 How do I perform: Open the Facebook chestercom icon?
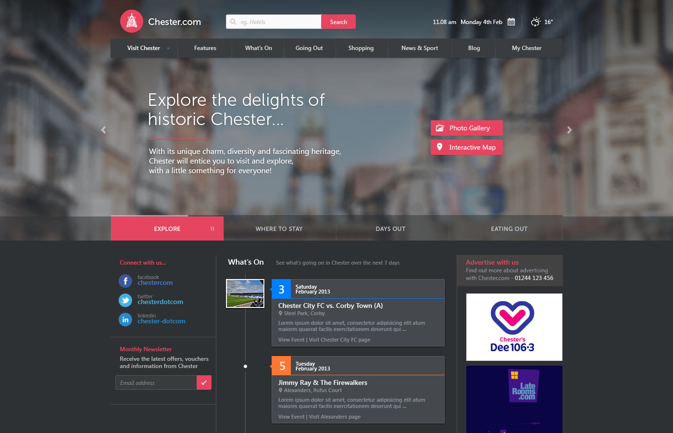click(x=125, y=281)
